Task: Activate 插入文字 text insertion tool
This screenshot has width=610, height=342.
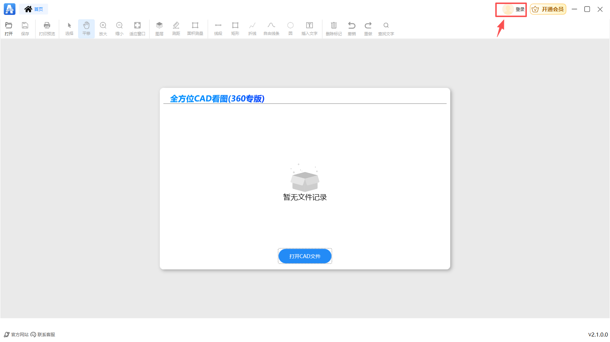Action: (309, 29)
